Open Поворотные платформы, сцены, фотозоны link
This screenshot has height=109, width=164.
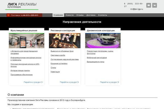tap(100, 52)
